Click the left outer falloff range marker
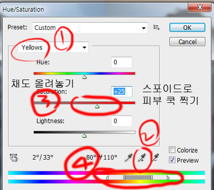This screenshot has height=190, width=214. [x=107, y=177]
